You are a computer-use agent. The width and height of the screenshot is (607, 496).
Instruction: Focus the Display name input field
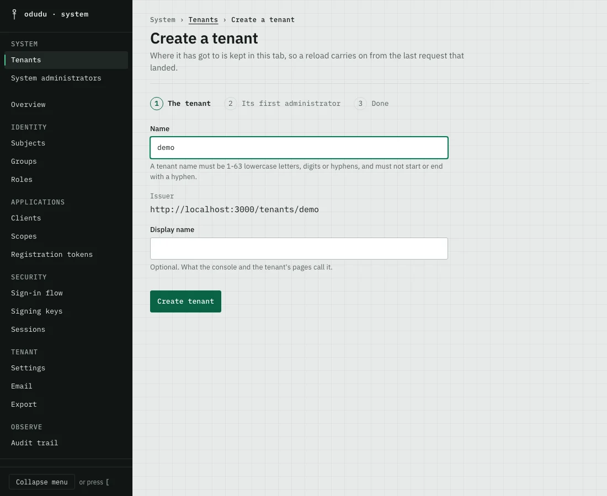299,249
